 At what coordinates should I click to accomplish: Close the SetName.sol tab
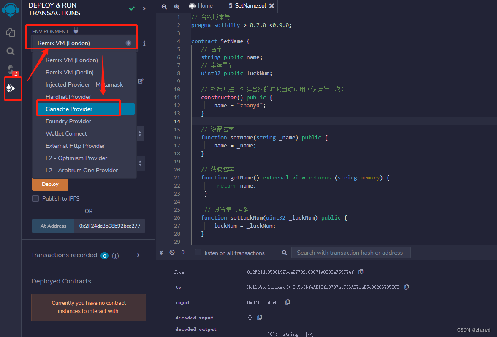click(x=272, y=6)
